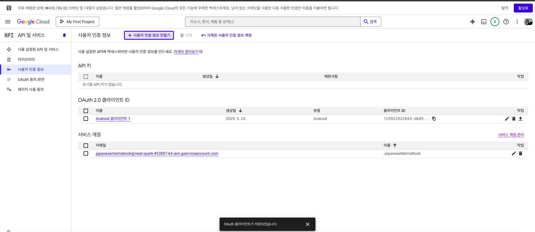The image size is (535, 232).
Task: Check the Android 클라이언트 1 row checkbox
Action: point(86,119)
